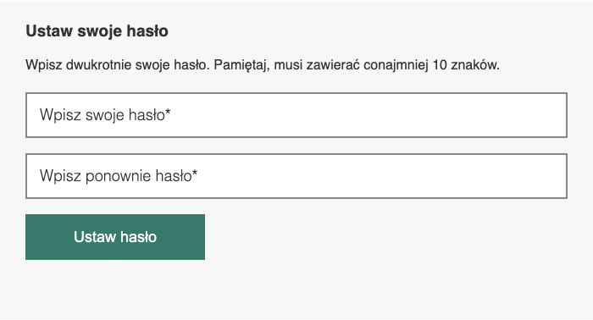Click the asterisk after 'Wpisz swoje hasło'
593x320 pixels.
coord(168,113)
